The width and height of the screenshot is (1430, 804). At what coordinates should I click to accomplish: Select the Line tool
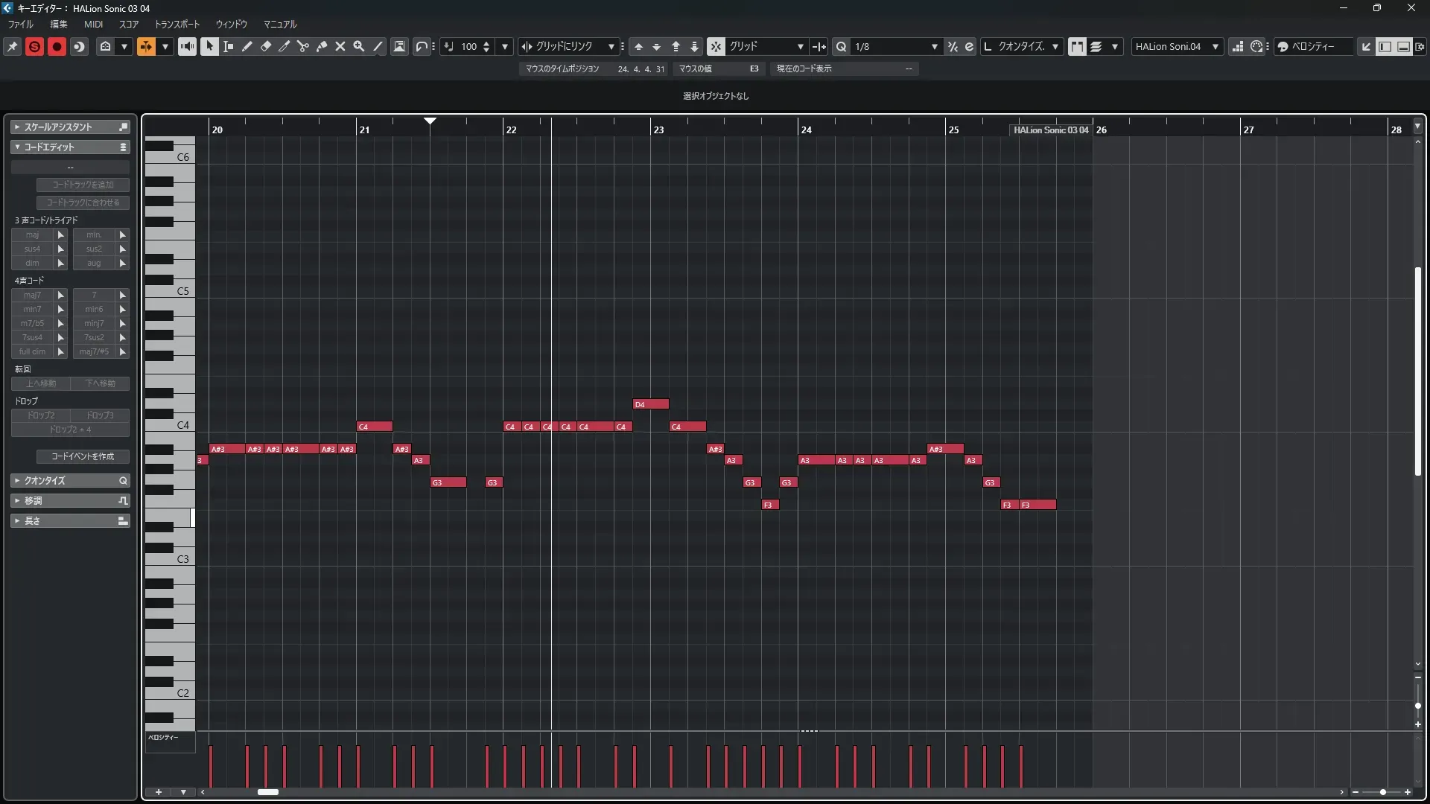point(378,46)
